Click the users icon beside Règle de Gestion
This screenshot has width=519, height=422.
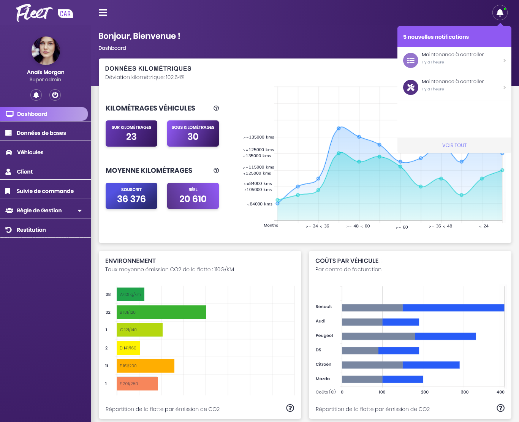pos(9,210)
